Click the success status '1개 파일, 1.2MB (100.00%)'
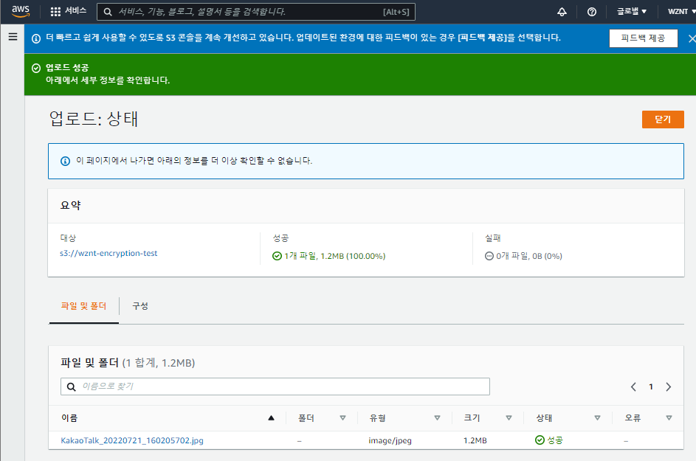 [x=329, y=256]
